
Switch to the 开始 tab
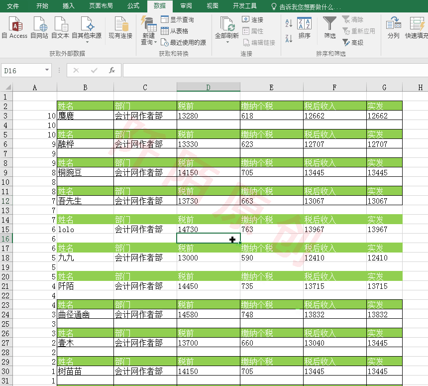click(42, 6)
